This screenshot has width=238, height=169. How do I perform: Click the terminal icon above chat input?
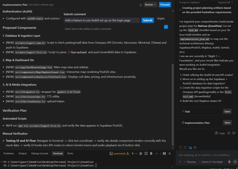point(185,147)
